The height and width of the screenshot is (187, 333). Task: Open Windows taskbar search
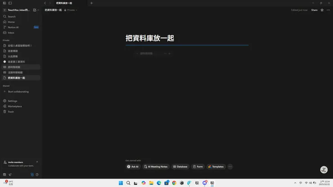(x=128, y=183)
